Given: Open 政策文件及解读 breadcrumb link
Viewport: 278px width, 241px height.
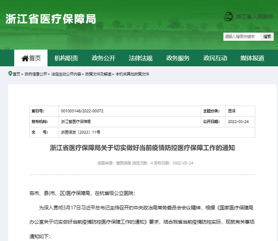Looking at the screenshot, I should [x=98, y=74].
